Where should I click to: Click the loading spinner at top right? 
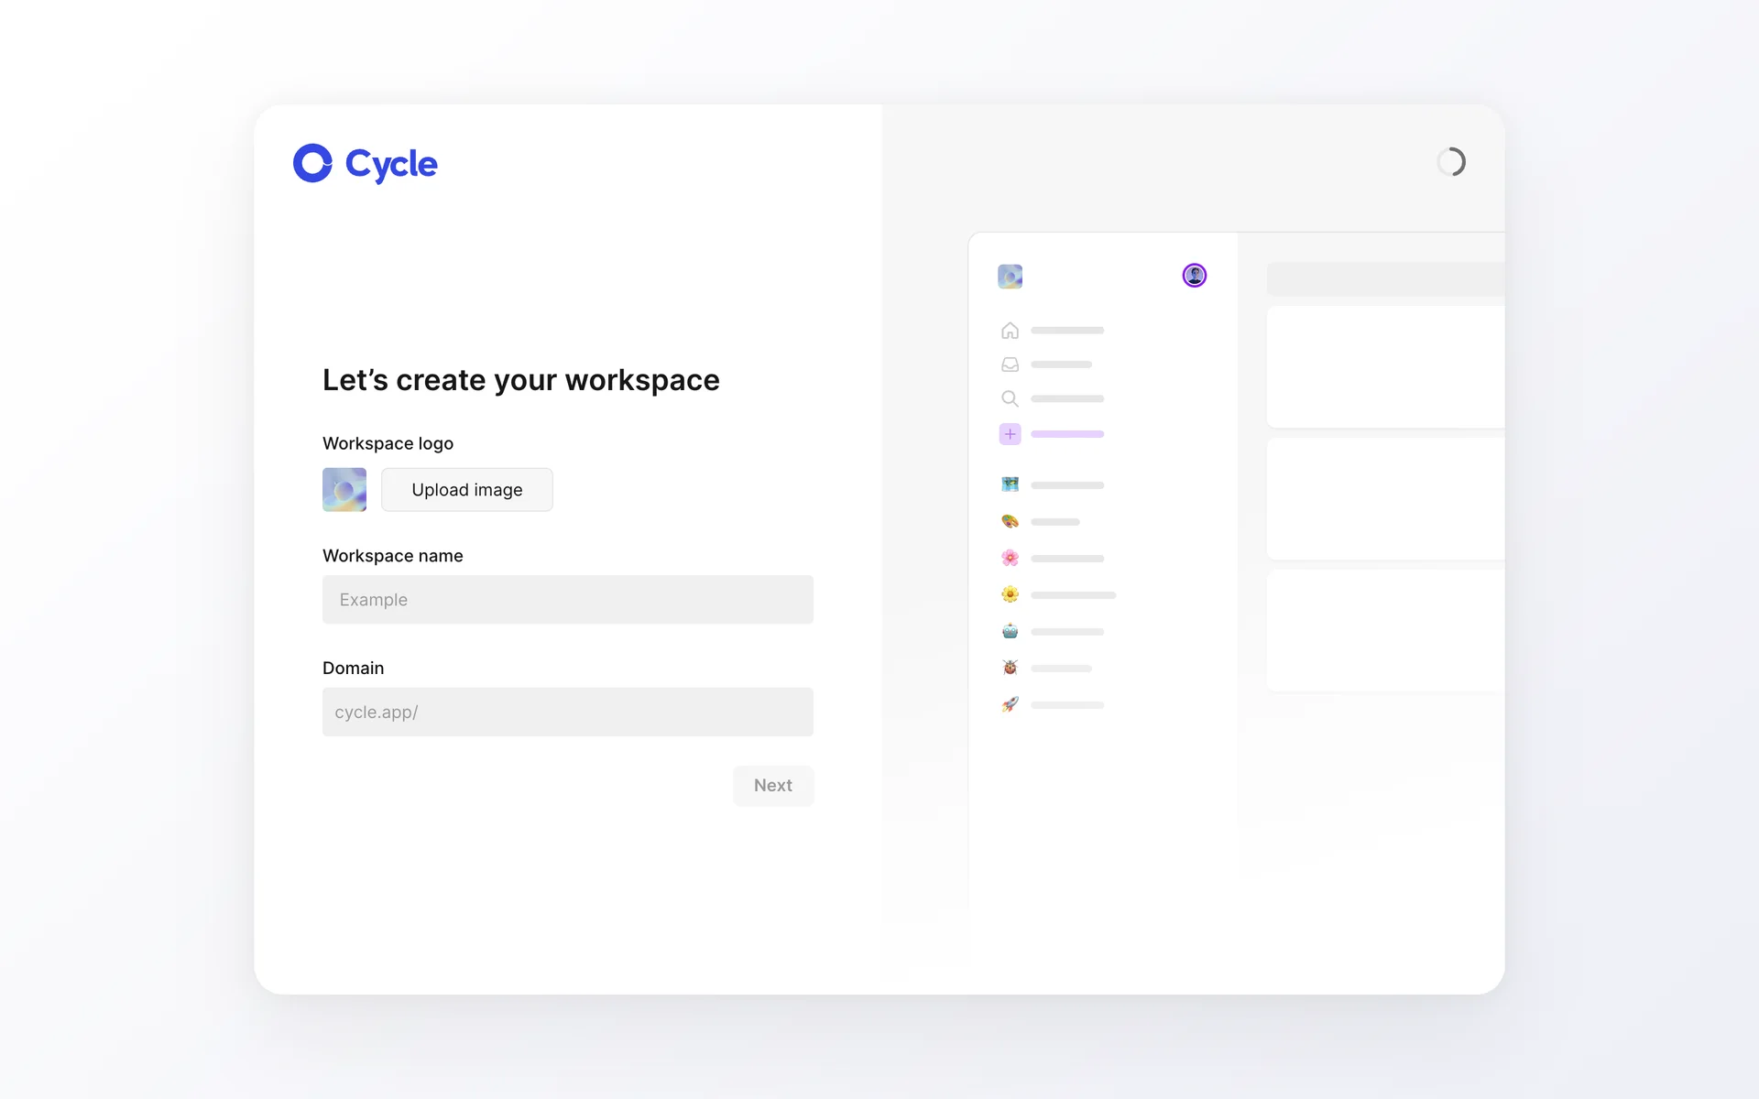[x=1450, y=162]
